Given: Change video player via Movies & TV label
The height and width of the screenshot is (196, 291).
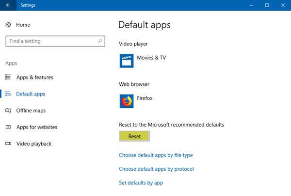Looking at the screenshot, I should click(151, 58).
